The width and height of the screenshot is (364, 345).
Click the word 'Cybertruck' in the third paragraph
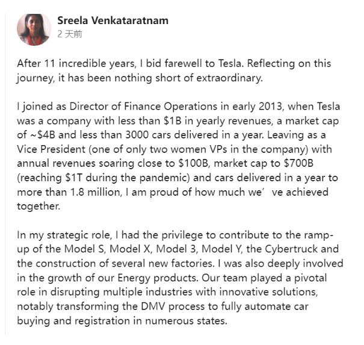point(291,249)
